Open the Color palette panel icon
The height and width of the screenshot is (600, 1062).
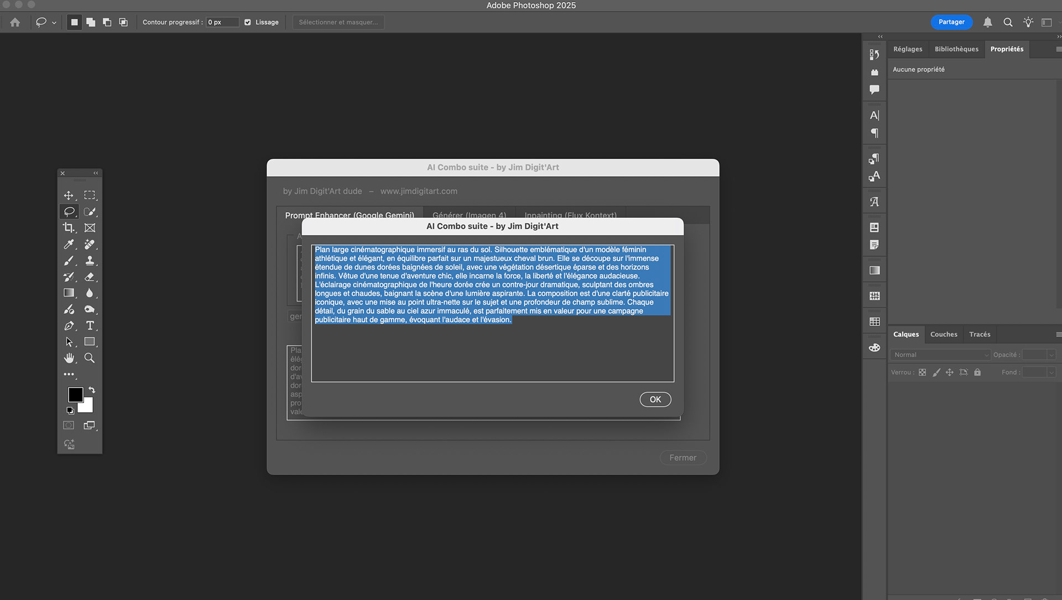point(874,348)
